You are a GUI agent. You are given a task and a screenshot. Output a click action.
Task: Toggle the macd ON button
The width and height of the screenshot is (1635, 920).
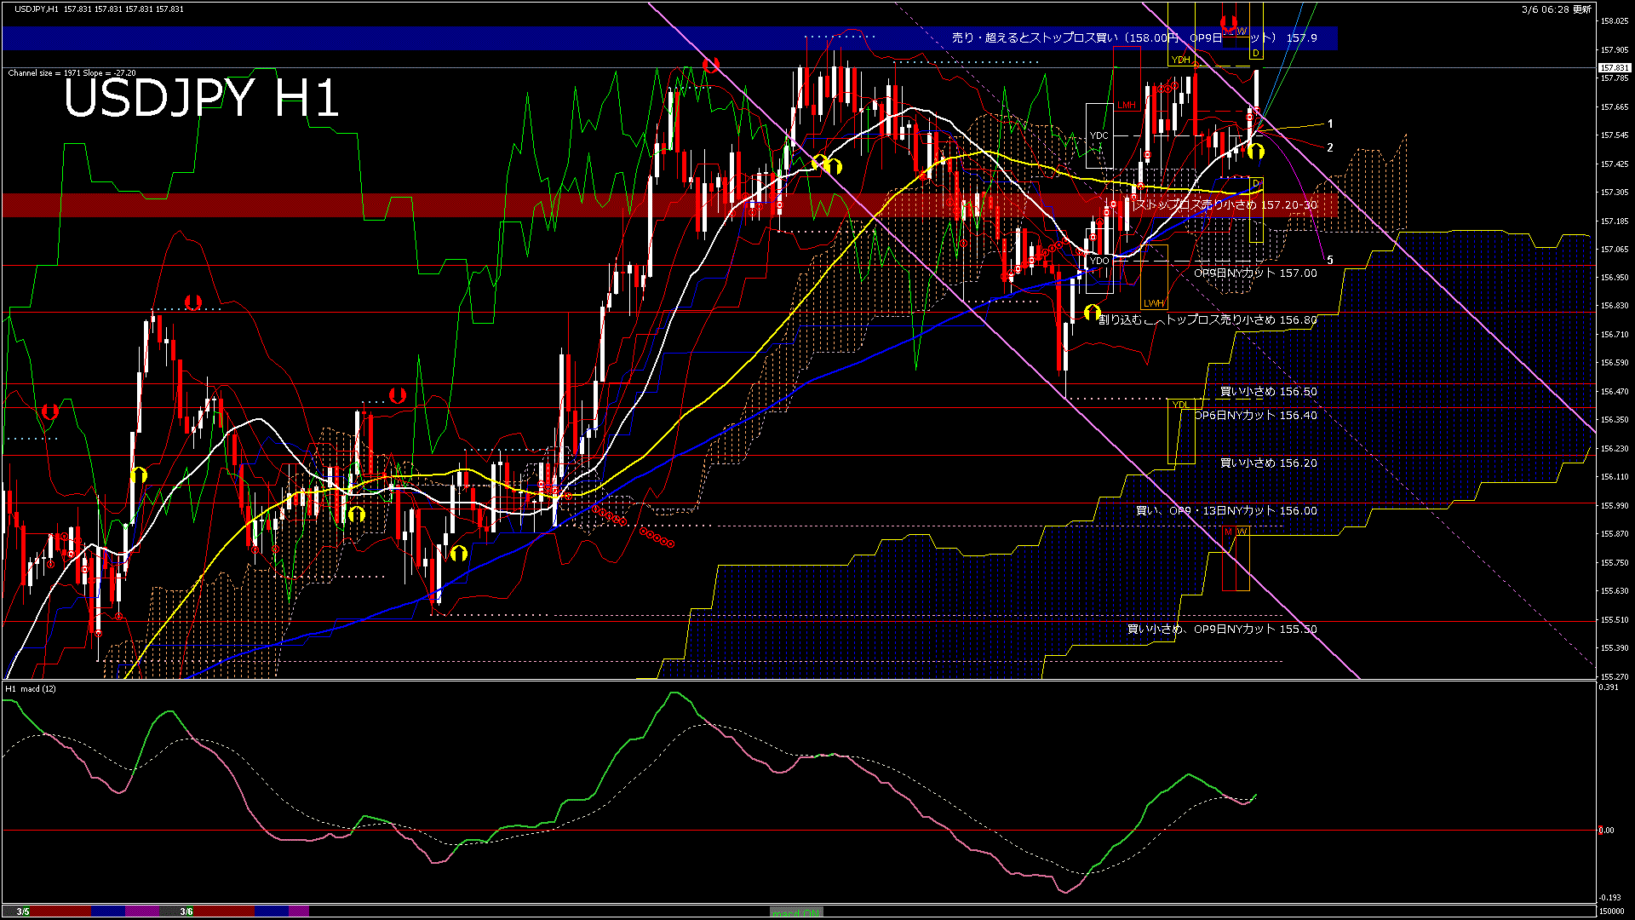(x=796, y=912)
